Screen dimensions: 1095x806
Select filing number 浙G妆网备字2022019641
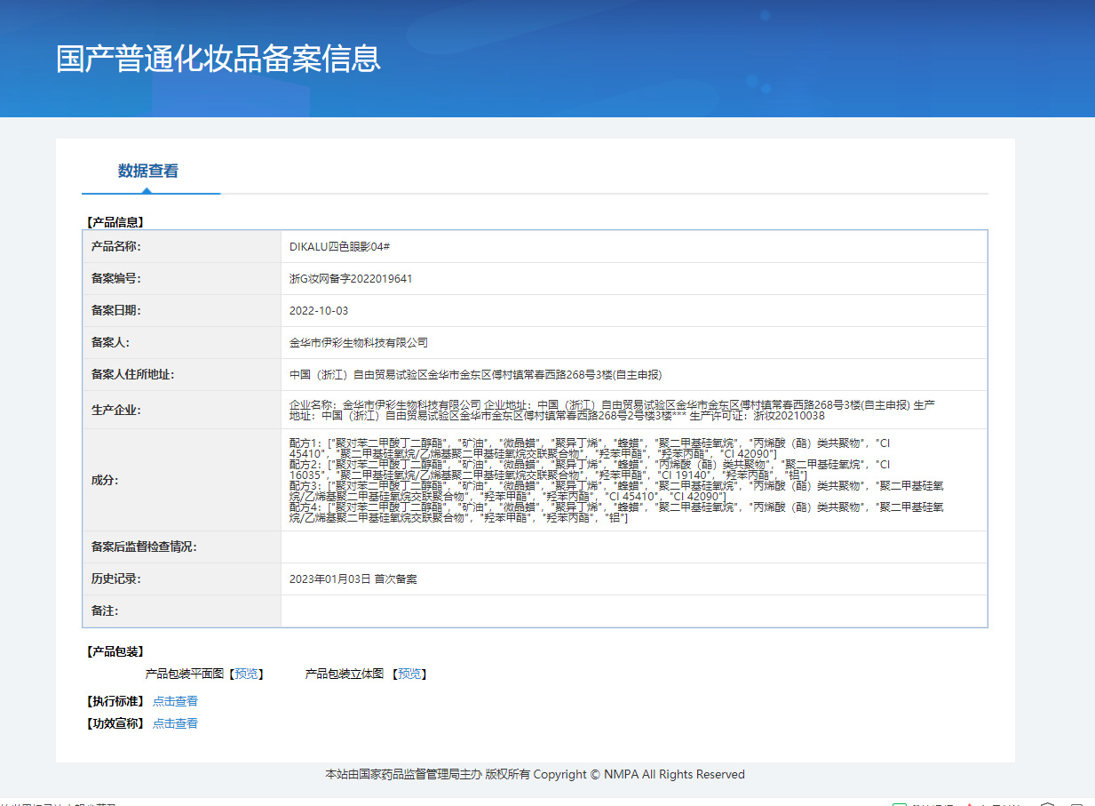[x=351, y=278]
